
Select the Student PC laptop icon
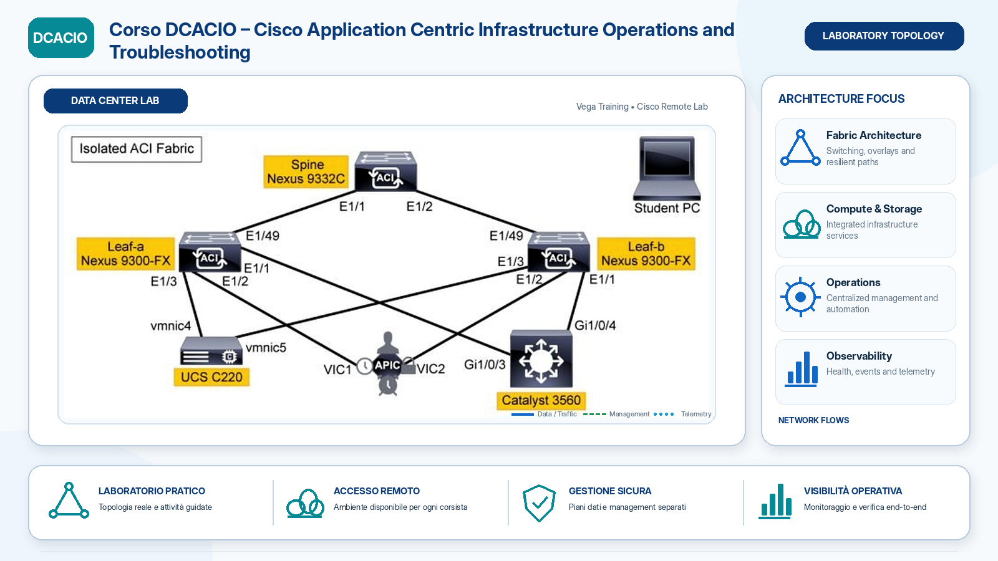click(x=667, y=168)
